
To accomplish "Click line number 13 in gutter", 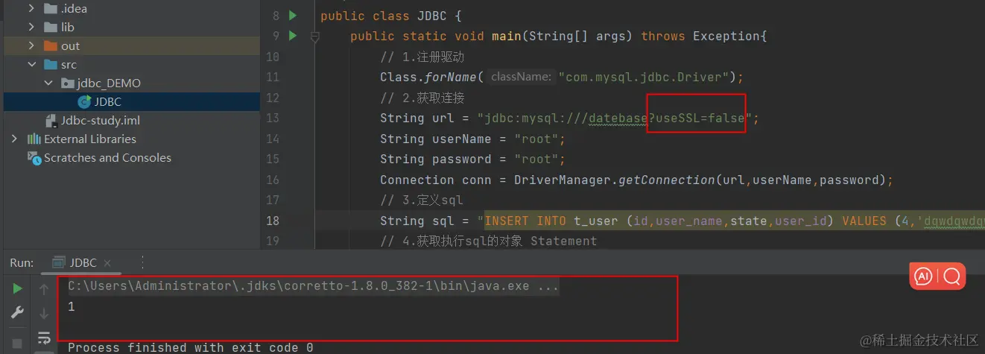I will point(272,118).
